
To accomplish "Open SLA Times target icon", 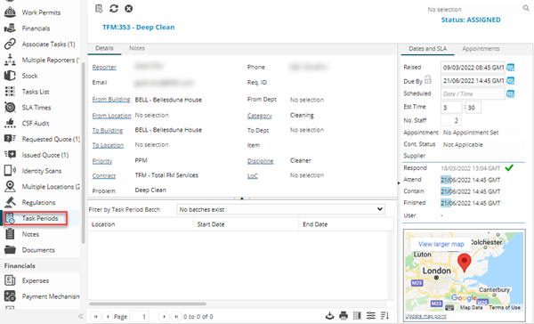I will pyautogui.click(x=10, y=108).
